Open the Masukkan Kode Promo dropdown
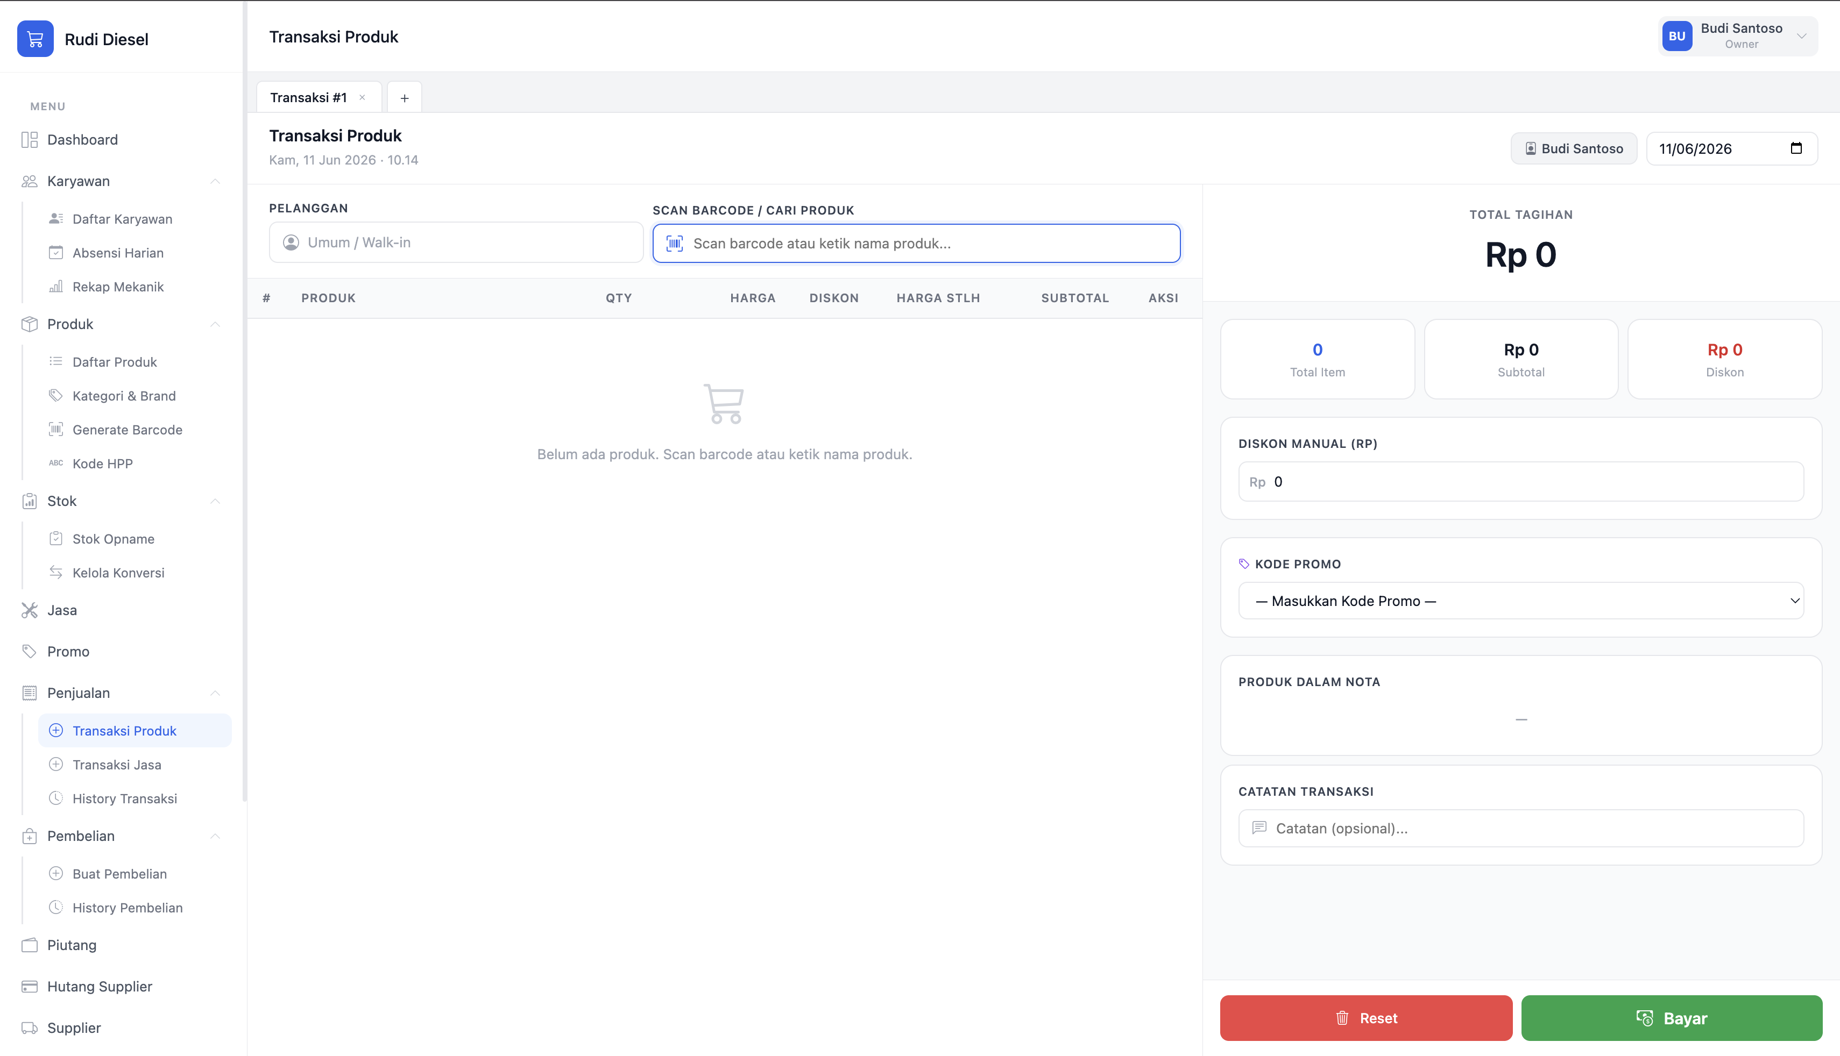The image size is (1840, 1056). point(1521,601)
